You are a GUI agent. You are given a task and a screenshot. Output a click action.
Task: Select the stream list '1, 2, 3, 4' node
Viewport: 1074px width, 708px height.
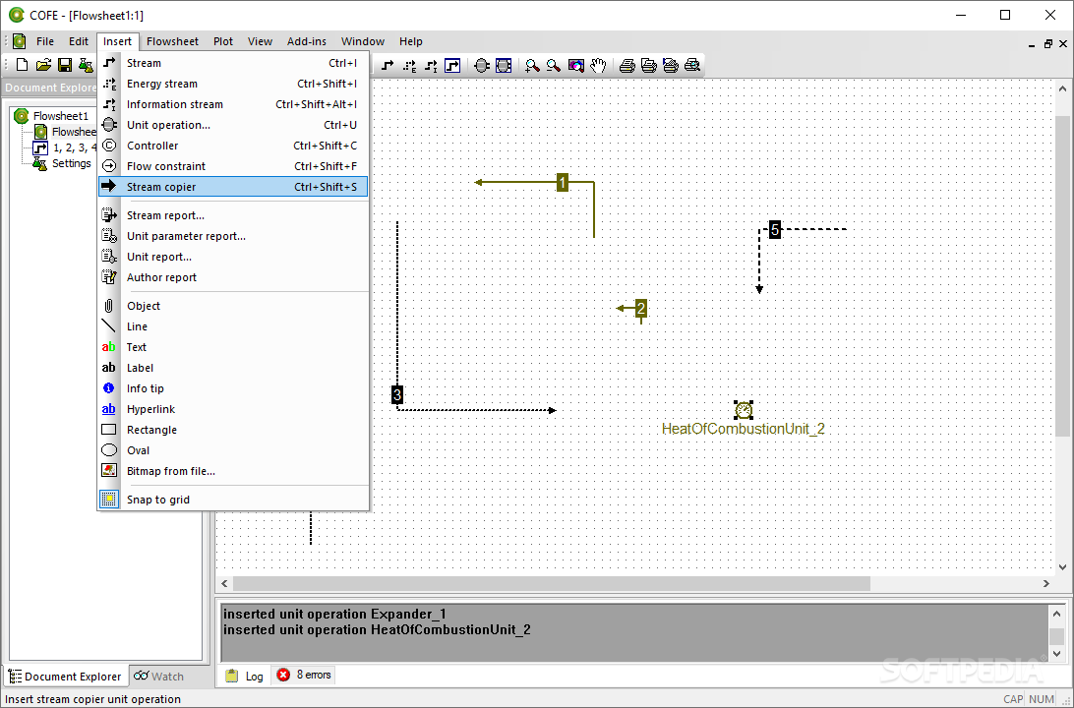tap(75, 147)
